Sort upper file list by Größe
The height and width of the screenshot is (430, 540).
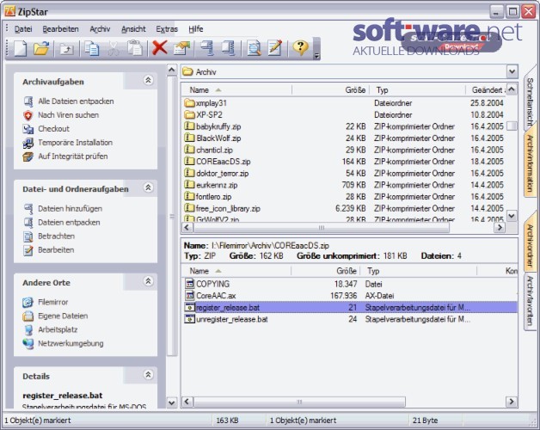tap(330, 90)
